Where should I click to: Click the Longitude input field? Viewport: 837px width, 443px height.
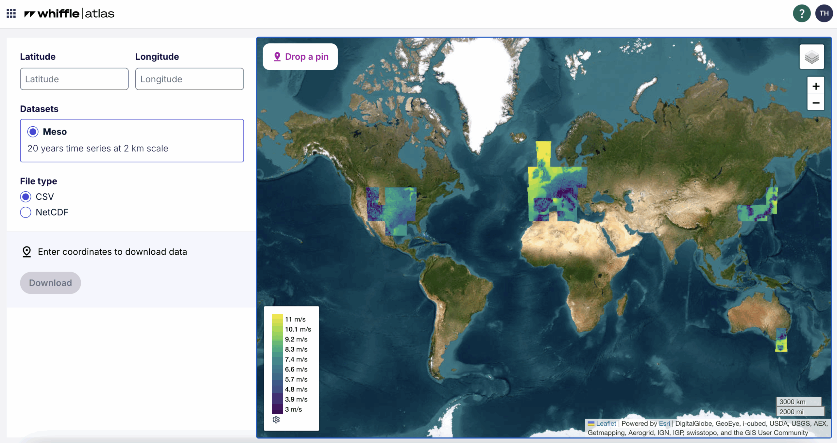[189, 79]
